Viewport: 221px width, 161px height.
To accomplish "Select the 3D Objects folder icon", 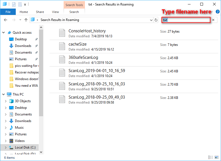I will pos(11,101).
